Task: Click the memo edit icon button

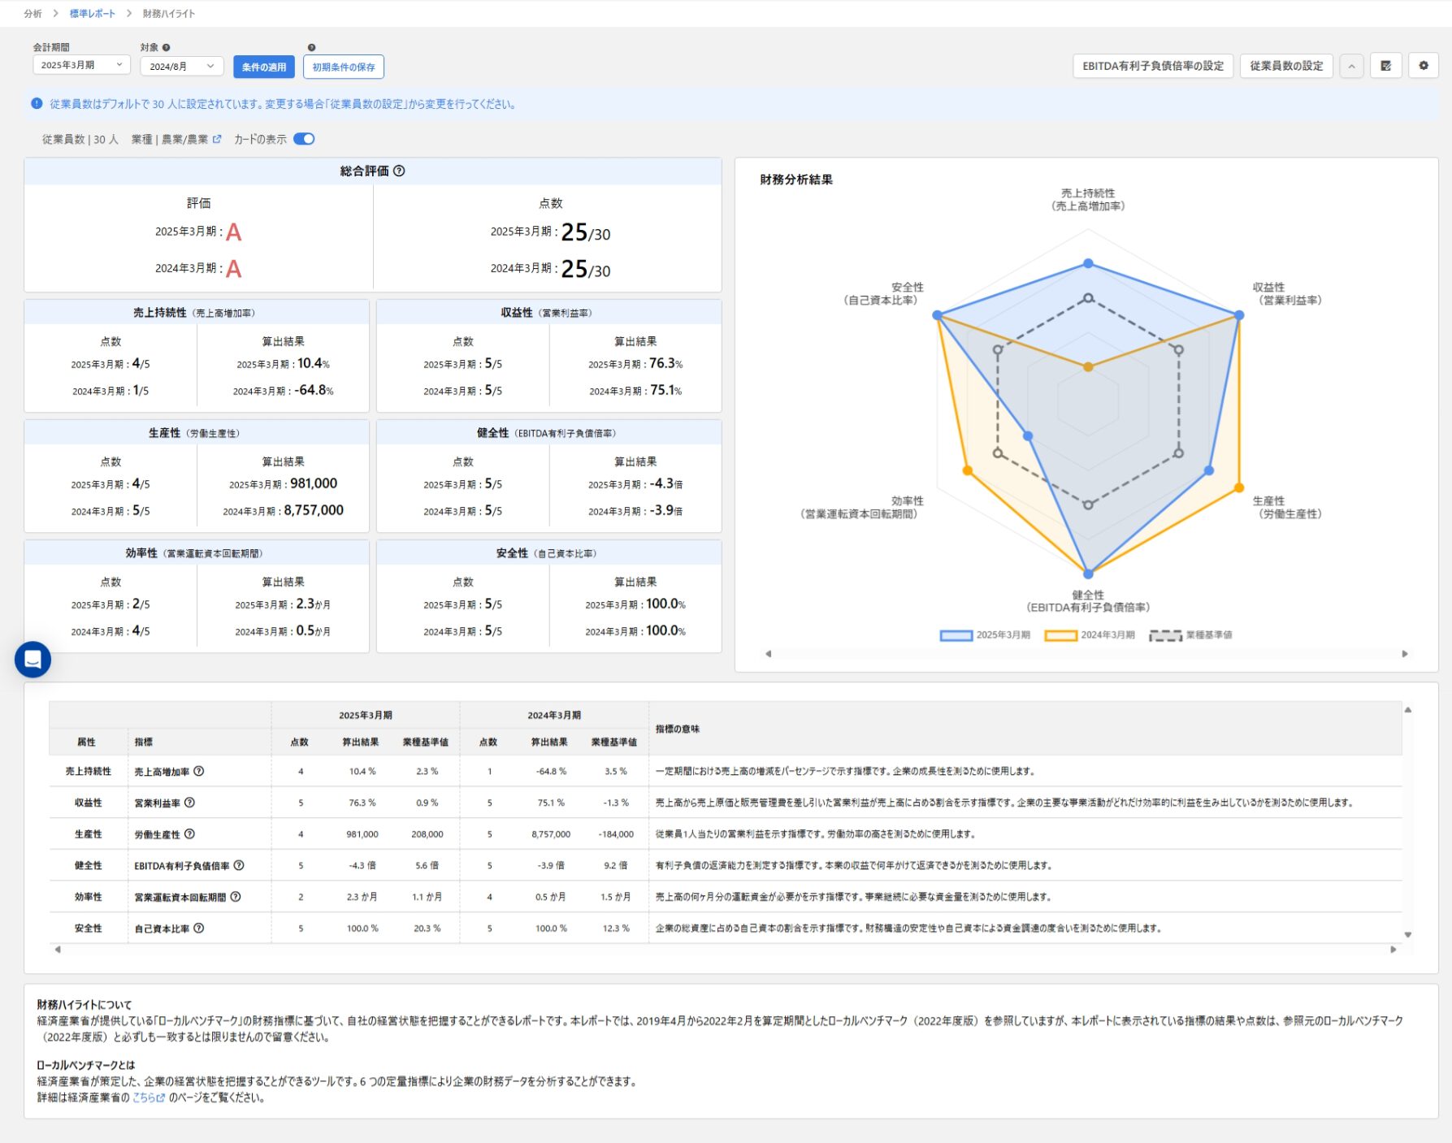Action: (x=1385, y=66)
